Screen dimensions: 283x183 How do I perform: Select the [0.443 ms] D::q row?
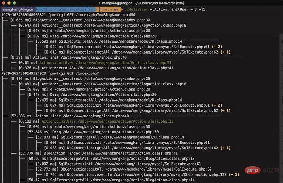click(92, 95)
